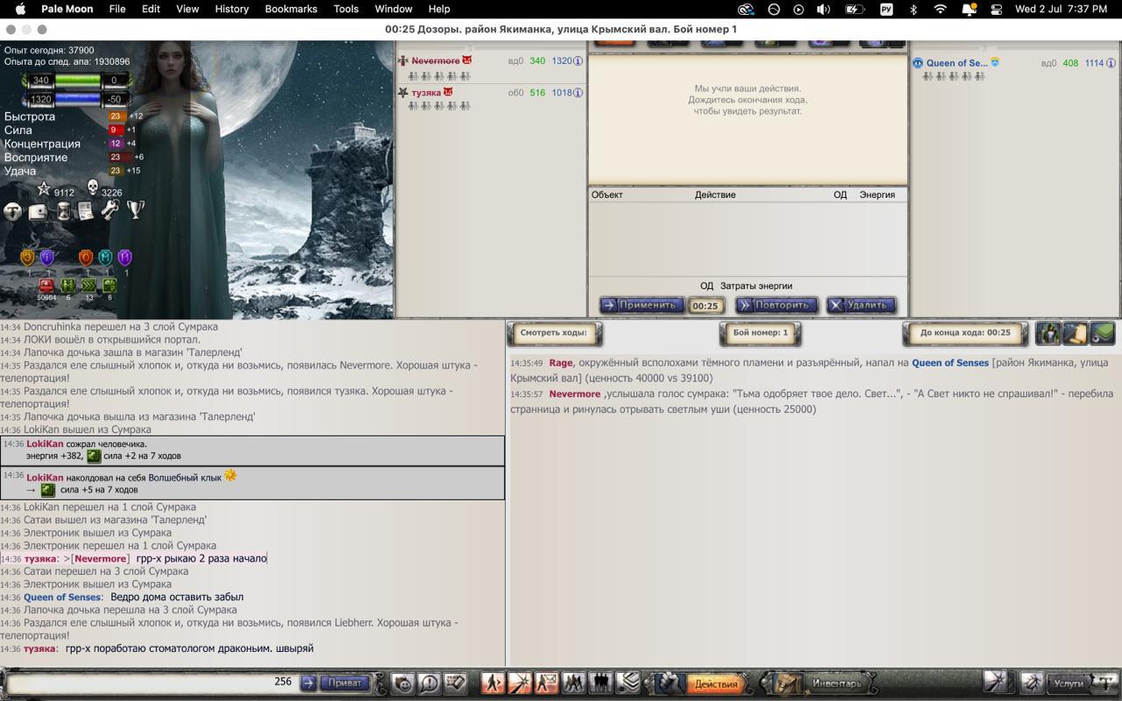Click the green two-figures effect icon

tap(67, 286)
